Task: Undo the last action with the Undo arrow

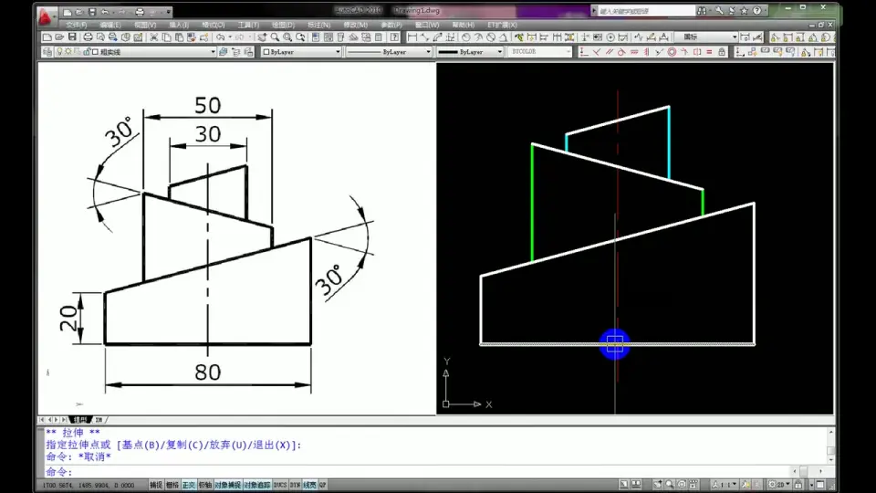Action: click(220, 37)
